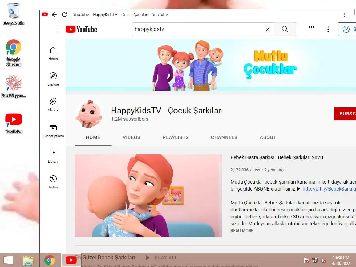This screenshot has height=267, width=356.
Task: Click the YouTube app taskbar button
Action: (x=71, y=260)
